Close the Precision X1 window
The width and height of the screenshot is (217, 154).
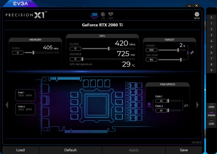coord(197,5)
